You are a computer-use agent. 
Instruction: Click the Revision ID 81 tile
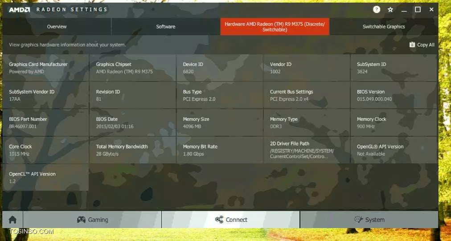(133, 95)
